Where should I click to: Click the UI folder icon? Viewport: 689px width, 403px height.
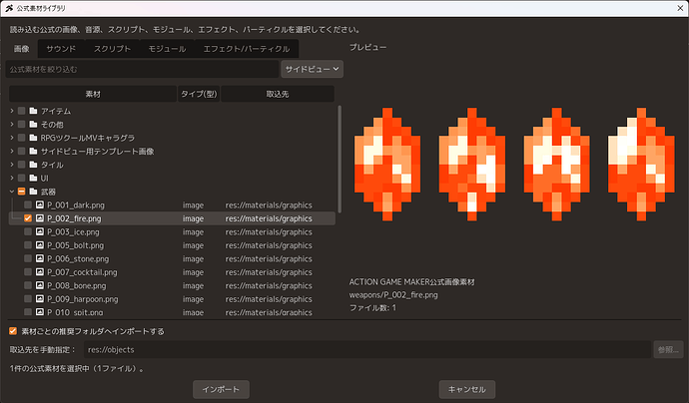[33, 178]
